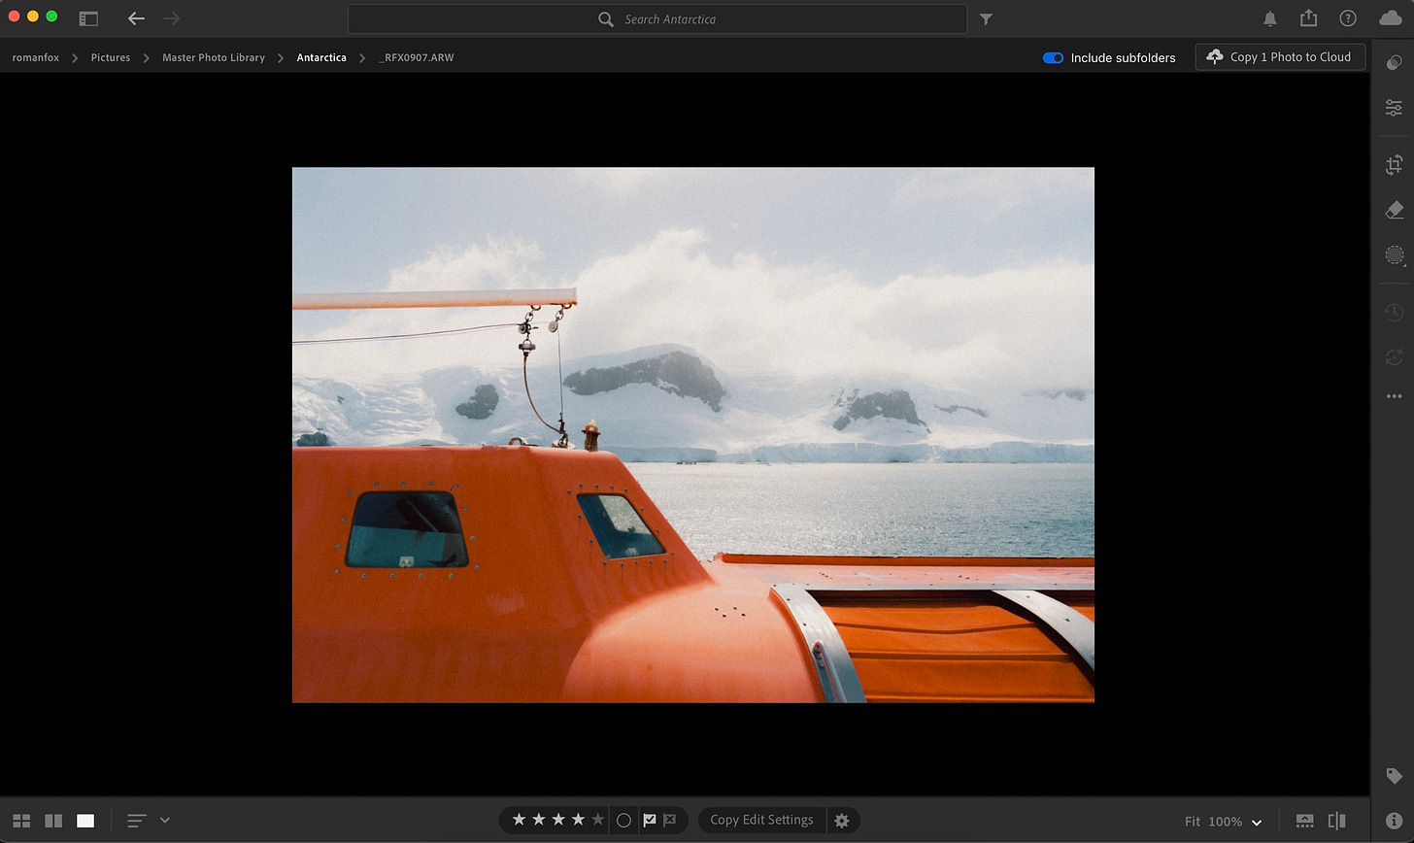Open the Keywords tag panel
The height and width of the screenshot is (843, 1414).
click(x=1394, y=776)
